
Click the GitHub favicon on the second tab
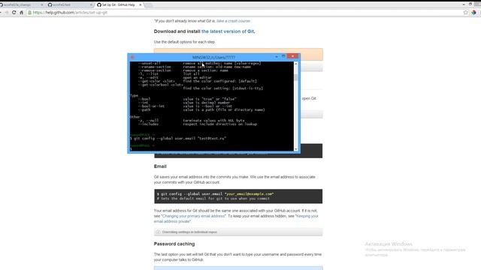pyautogui.click(x=50, y=5)
